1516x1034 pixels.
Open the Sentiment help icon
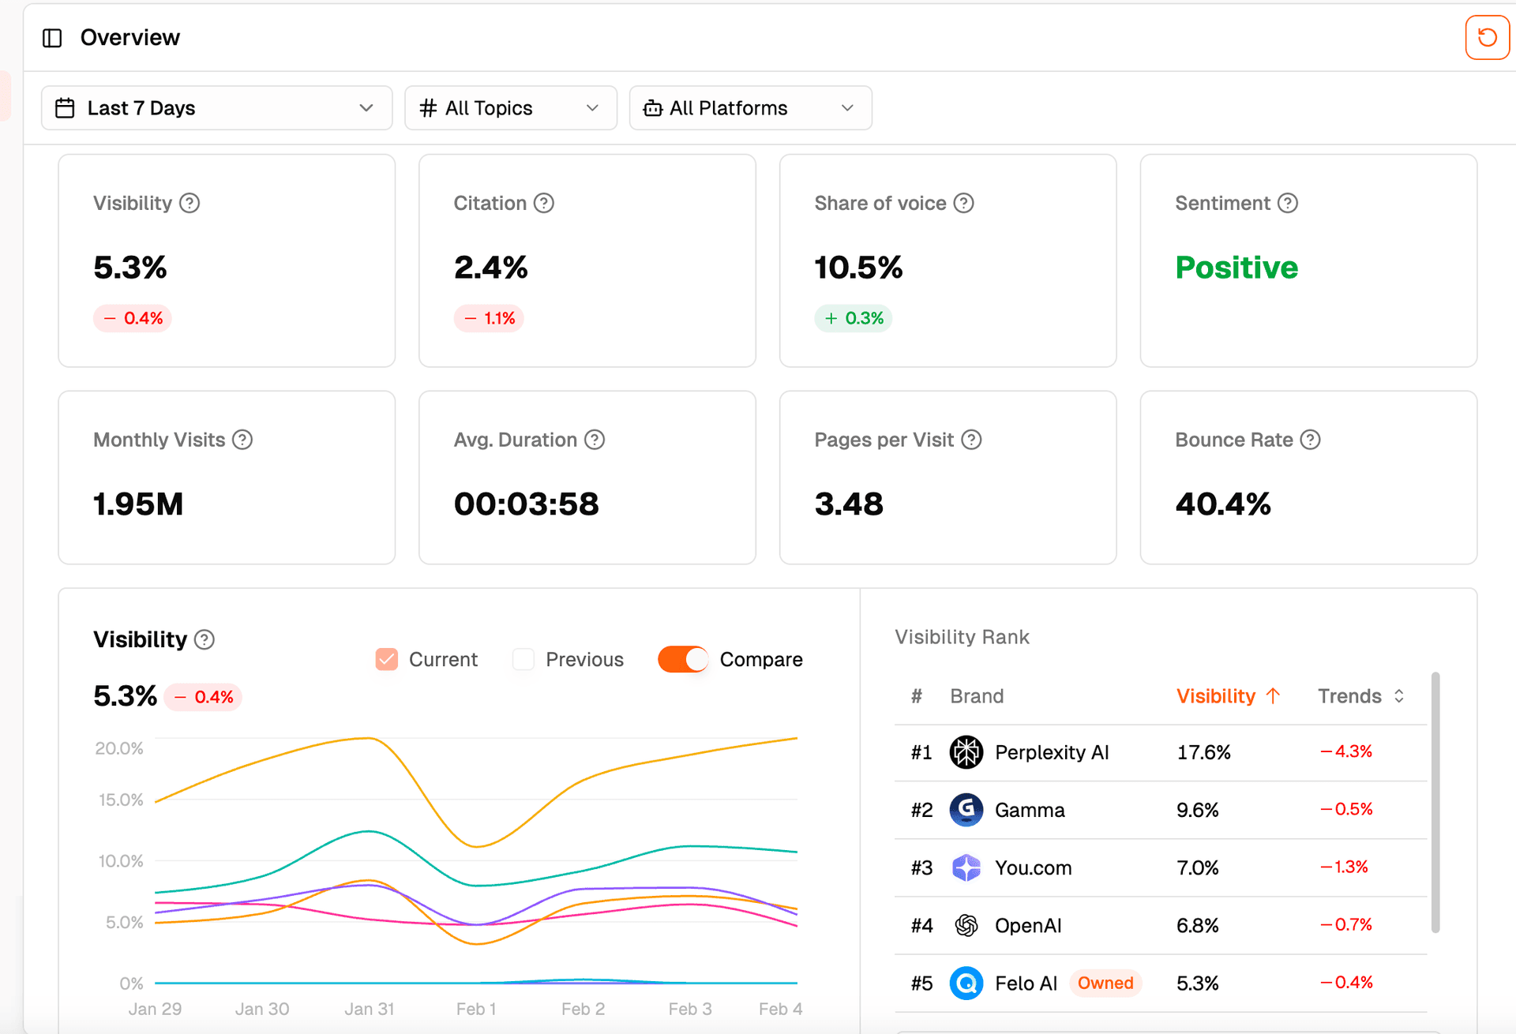tap(1288, 203)
